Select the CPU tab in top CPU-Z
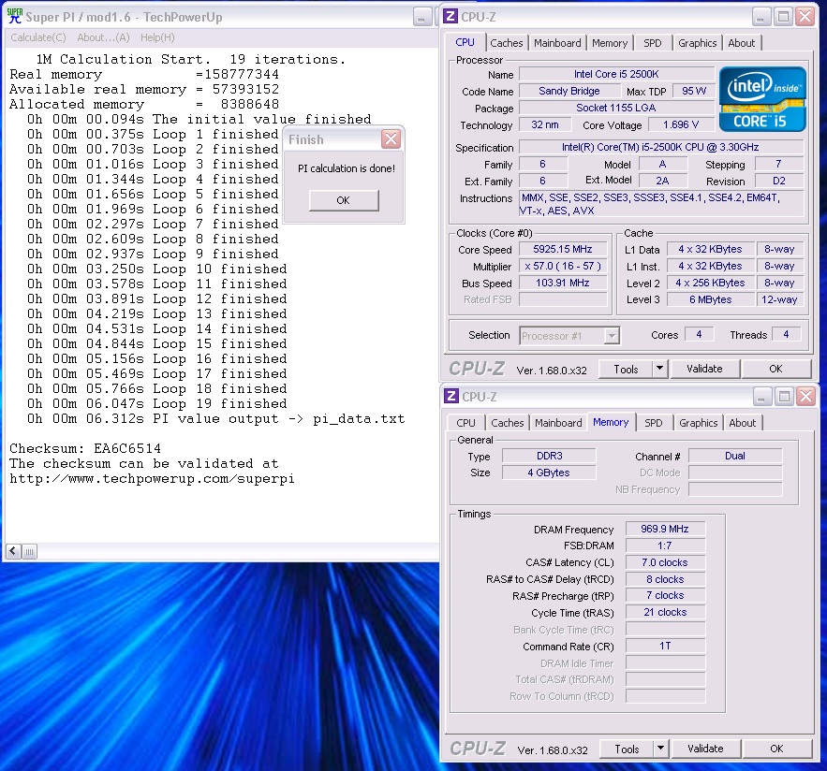827x771 pixels. click(465, 42)
